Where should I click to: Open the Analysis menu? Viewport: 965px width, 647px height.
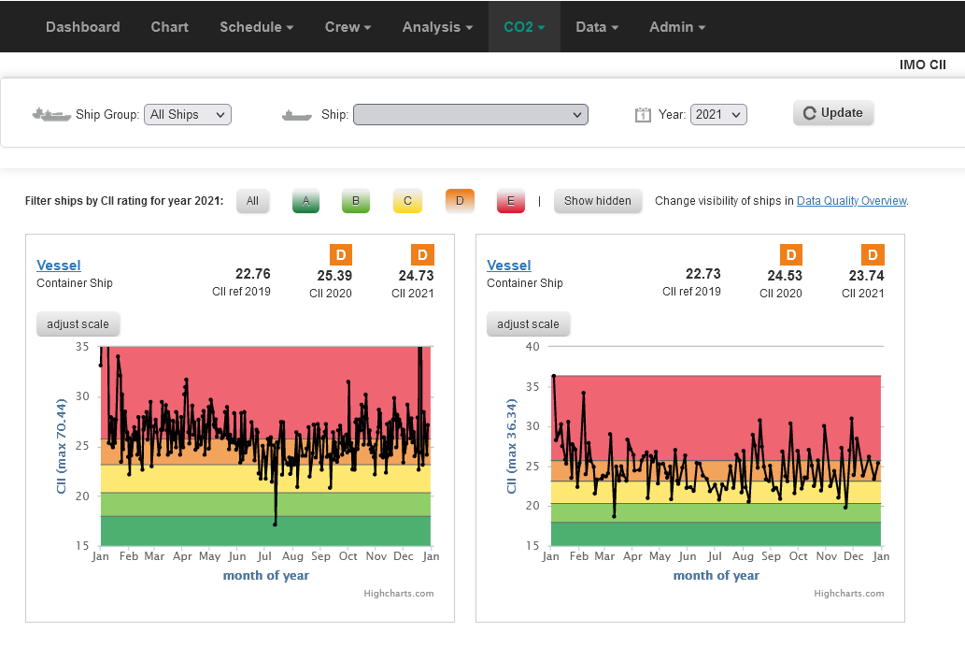[437, 27]
